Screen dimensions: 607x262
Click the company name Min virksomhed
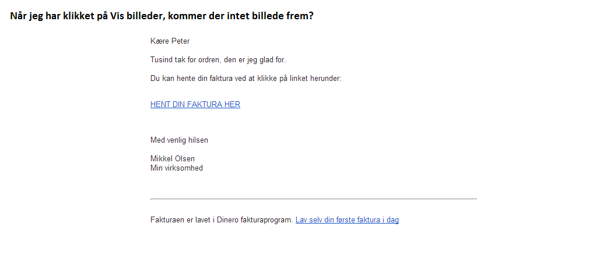click(x=177, y=168)
